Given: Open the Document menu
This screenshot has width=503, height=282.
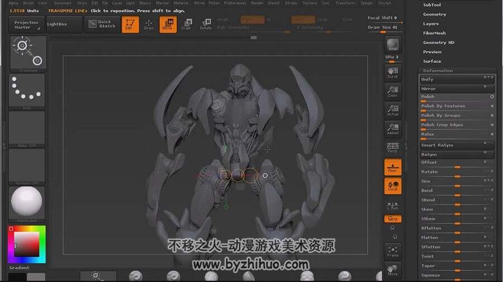Looking at the screenshot, I should coord(63,3).
